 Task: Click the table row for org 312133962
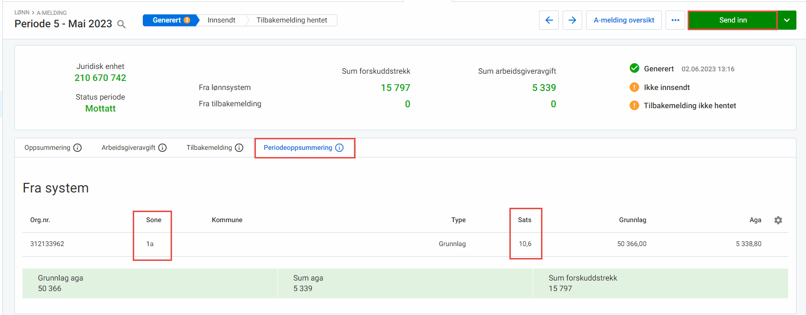(335, 244)
